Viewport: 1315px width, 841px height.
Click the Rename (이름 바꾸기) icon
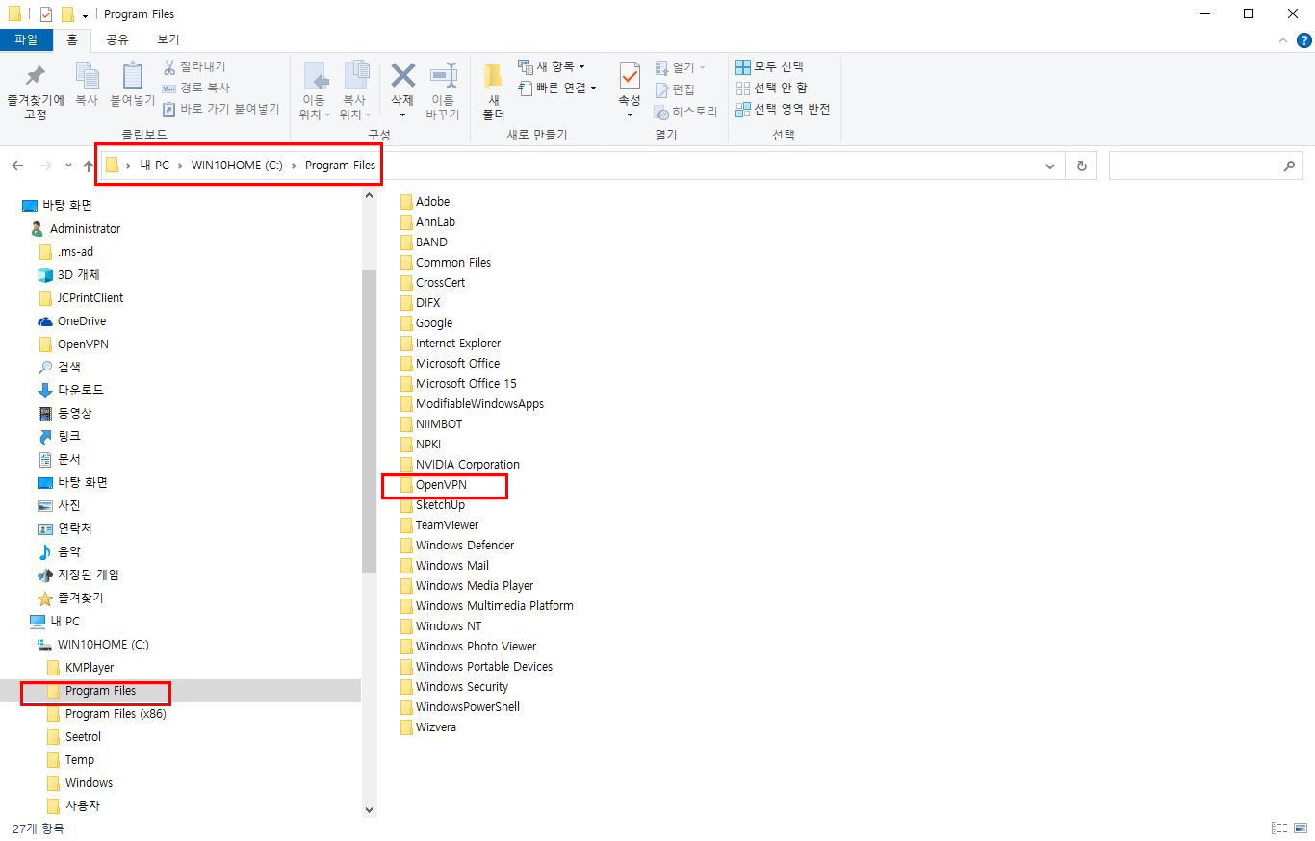click(x=443, y=76)
